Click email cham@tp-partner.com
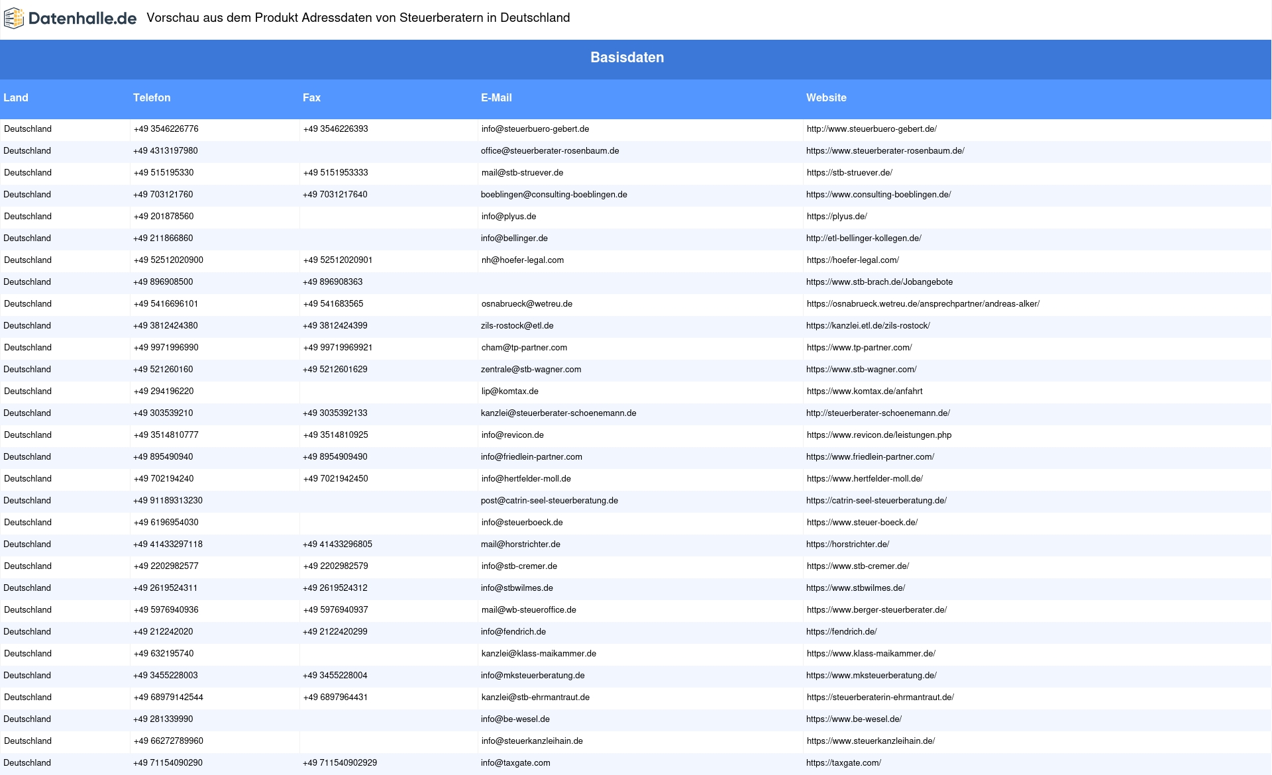The width and height of the screenshot is (1272, 775). coord(524,348)
